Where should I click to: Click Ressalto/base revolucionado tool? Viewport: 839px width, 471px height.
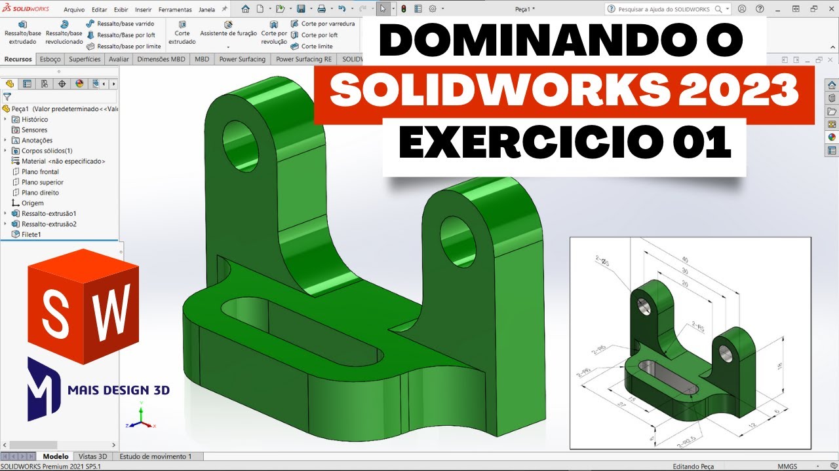64,33
